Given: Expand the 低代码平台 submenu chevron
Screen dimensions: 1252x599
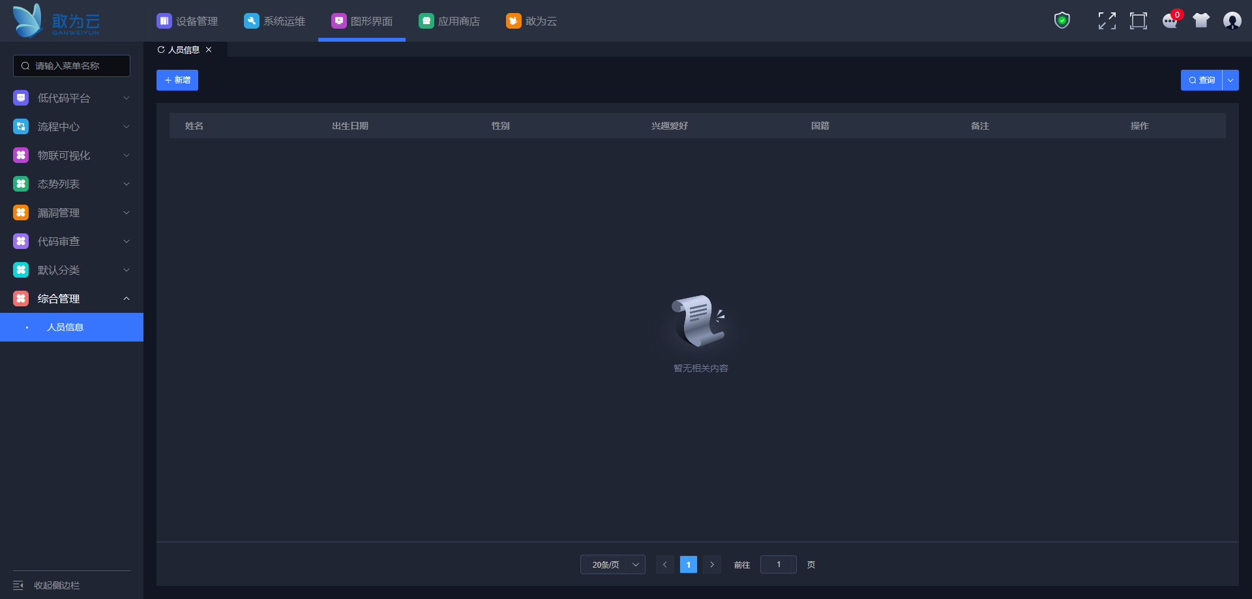Looking at the screenshot, I should click(127, 98).
